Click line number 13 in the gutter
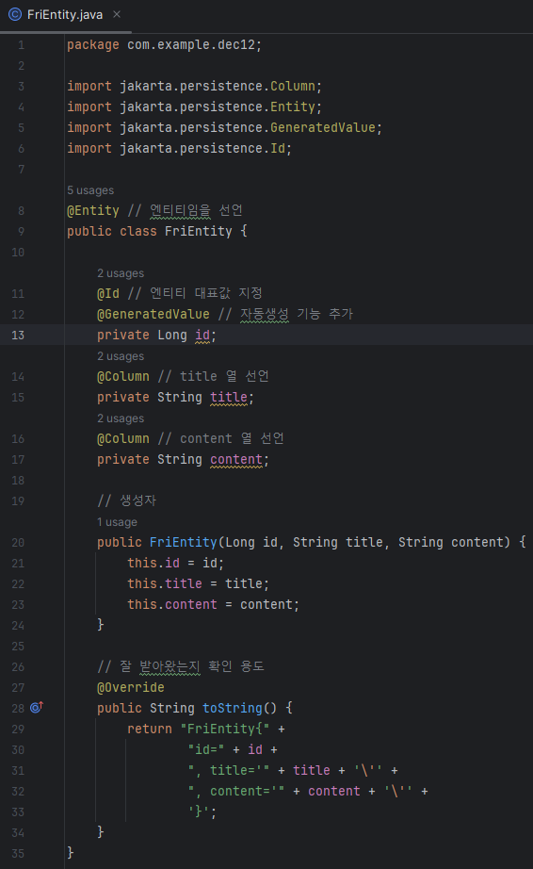Screen dimensions: 533x869 coord(18,336)
